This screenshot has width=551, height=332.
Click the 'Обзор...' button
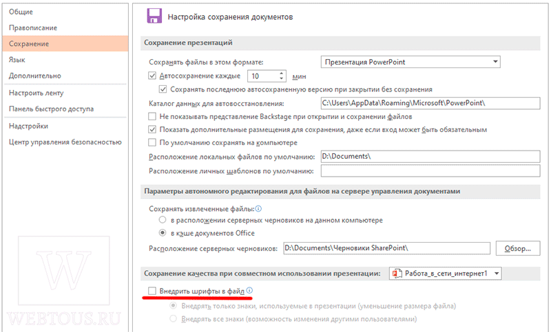[x=518, y=248]
